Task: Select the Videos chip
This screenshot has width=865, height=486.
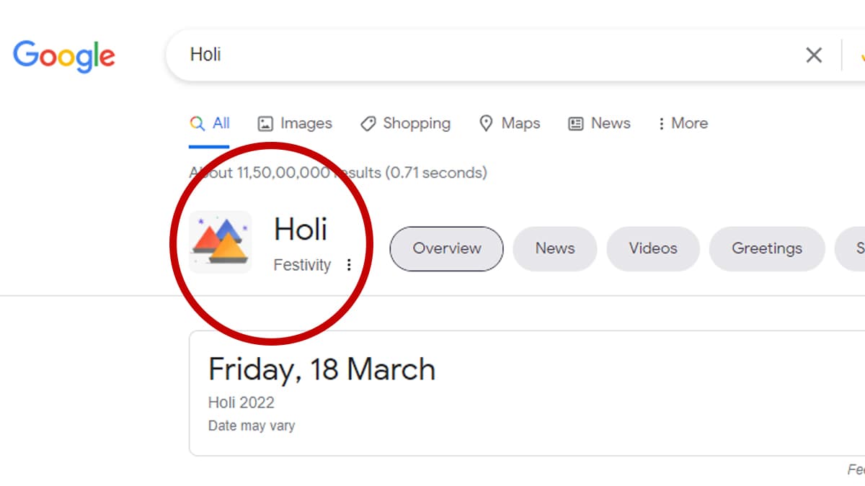Action: [x=653, y=248]
